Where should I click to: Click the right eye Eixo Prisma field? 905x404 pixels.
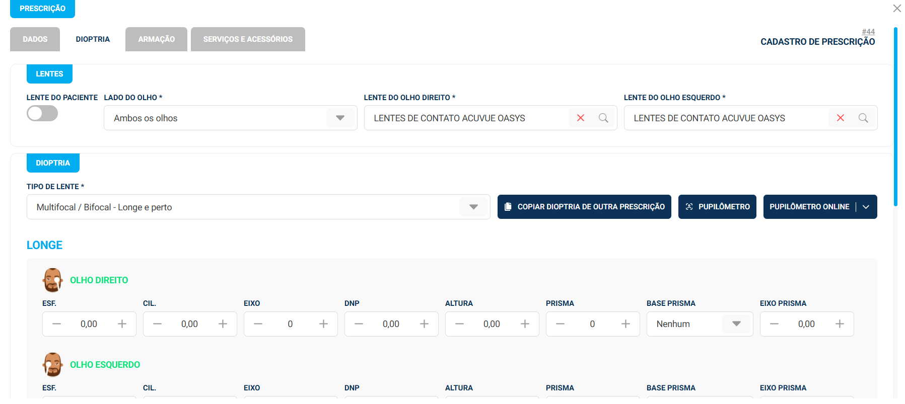coord(806,324)
